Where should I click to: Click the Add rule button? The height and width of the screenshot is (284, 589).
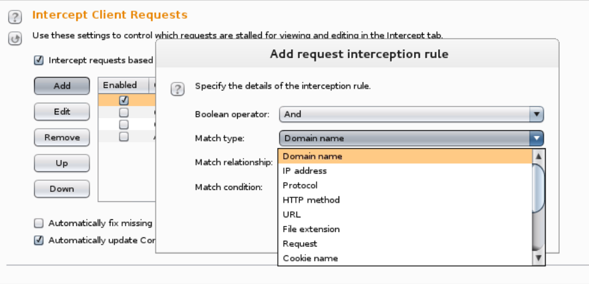click(x=62, y=85)
